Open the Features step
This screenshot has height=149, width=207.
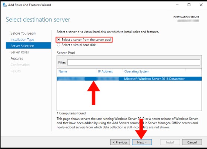pyautogui.click(x=17, y=58)
